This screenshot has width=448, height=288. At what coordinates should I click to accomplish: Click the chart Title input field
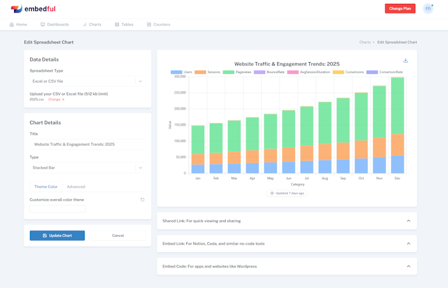pos(88,144)
